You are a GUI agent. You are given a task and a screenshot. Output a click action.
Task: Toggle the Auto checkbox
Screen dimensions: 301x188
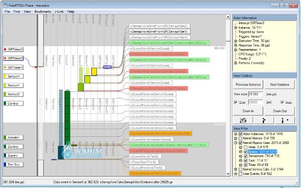point(282,102)
